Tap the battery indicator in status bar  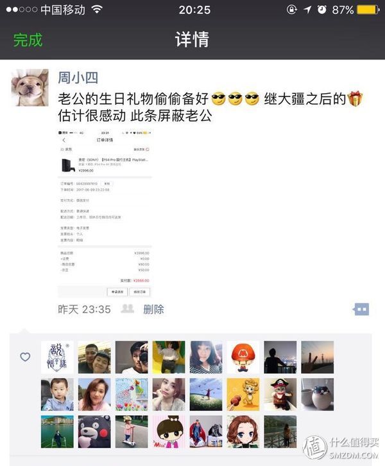coord(368,10)
